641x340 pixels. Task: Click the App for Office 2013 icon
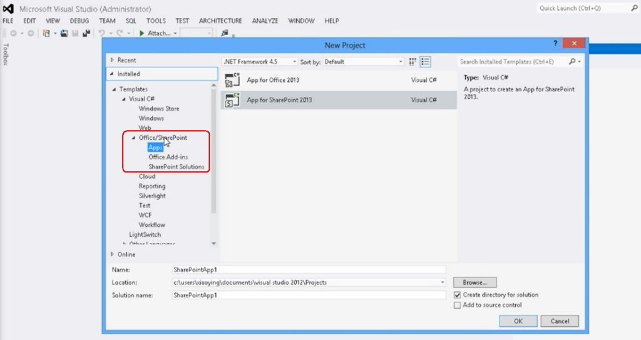point(232,80)
